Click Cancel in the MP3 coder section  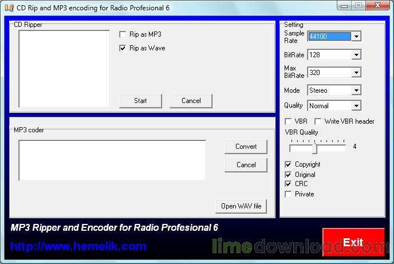click(x=246, y=165)
